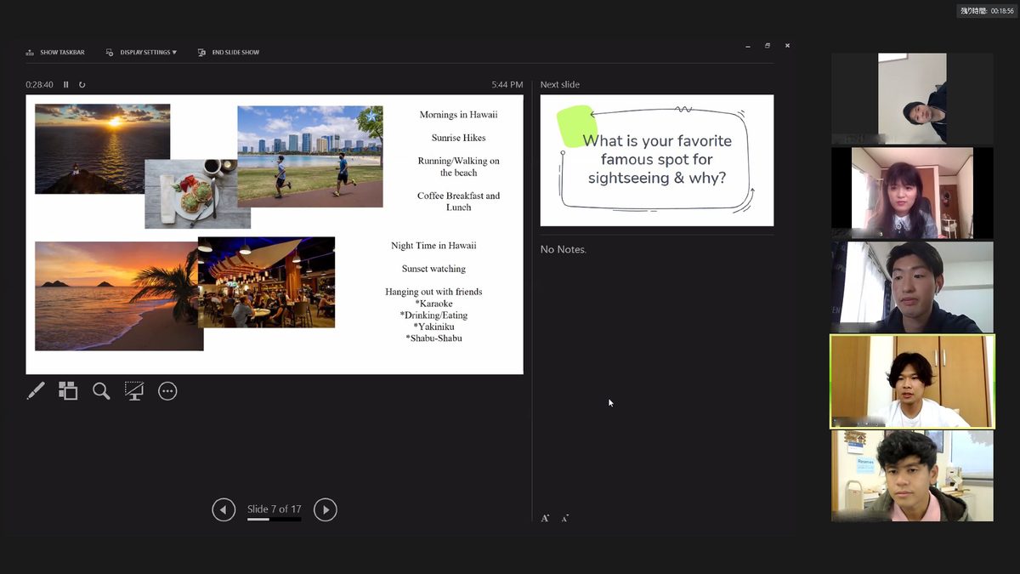This screenshot has height=574, width=1020.
Task: Open More slide show options ellipsis
Action: pos(167,391)
